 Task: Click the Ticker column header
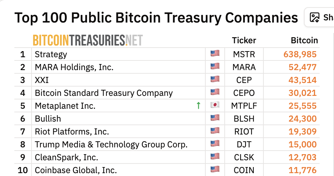coord(244,40)
